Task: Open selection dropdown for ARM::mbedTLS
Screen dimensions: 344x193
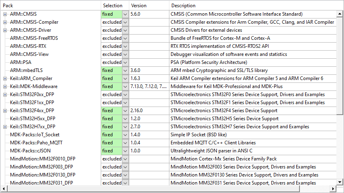Action: coord(125,70)
